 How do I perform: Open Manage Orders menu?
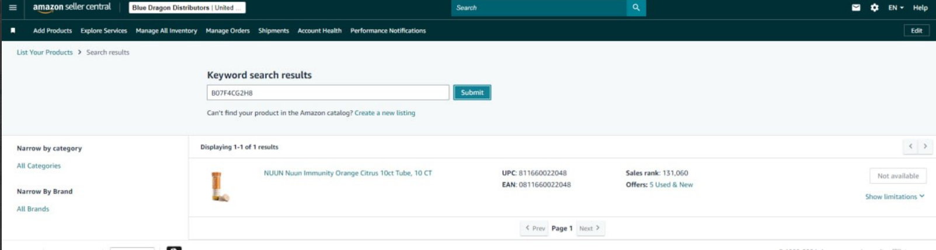coord(228,30)
